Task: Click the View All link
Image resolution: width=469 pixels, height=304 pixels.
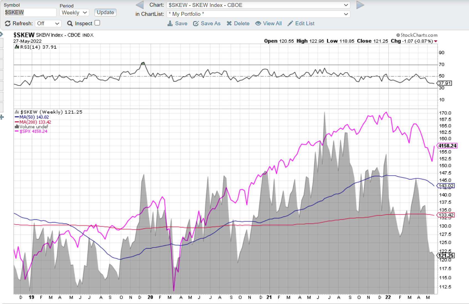Action: [272, 24]
